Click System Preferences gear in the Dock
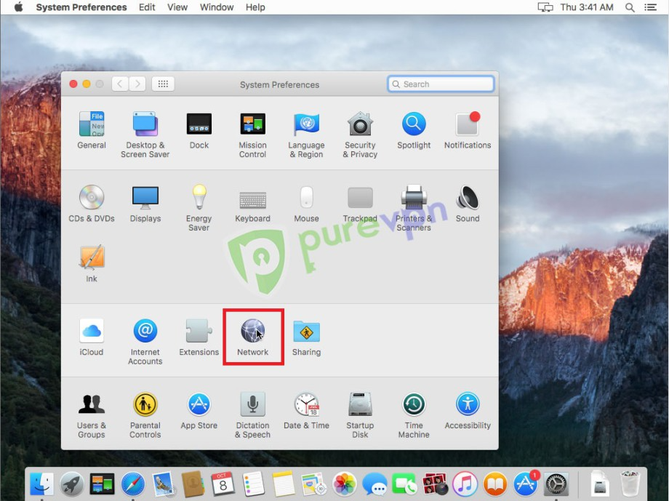 click(x=556, y=484)
